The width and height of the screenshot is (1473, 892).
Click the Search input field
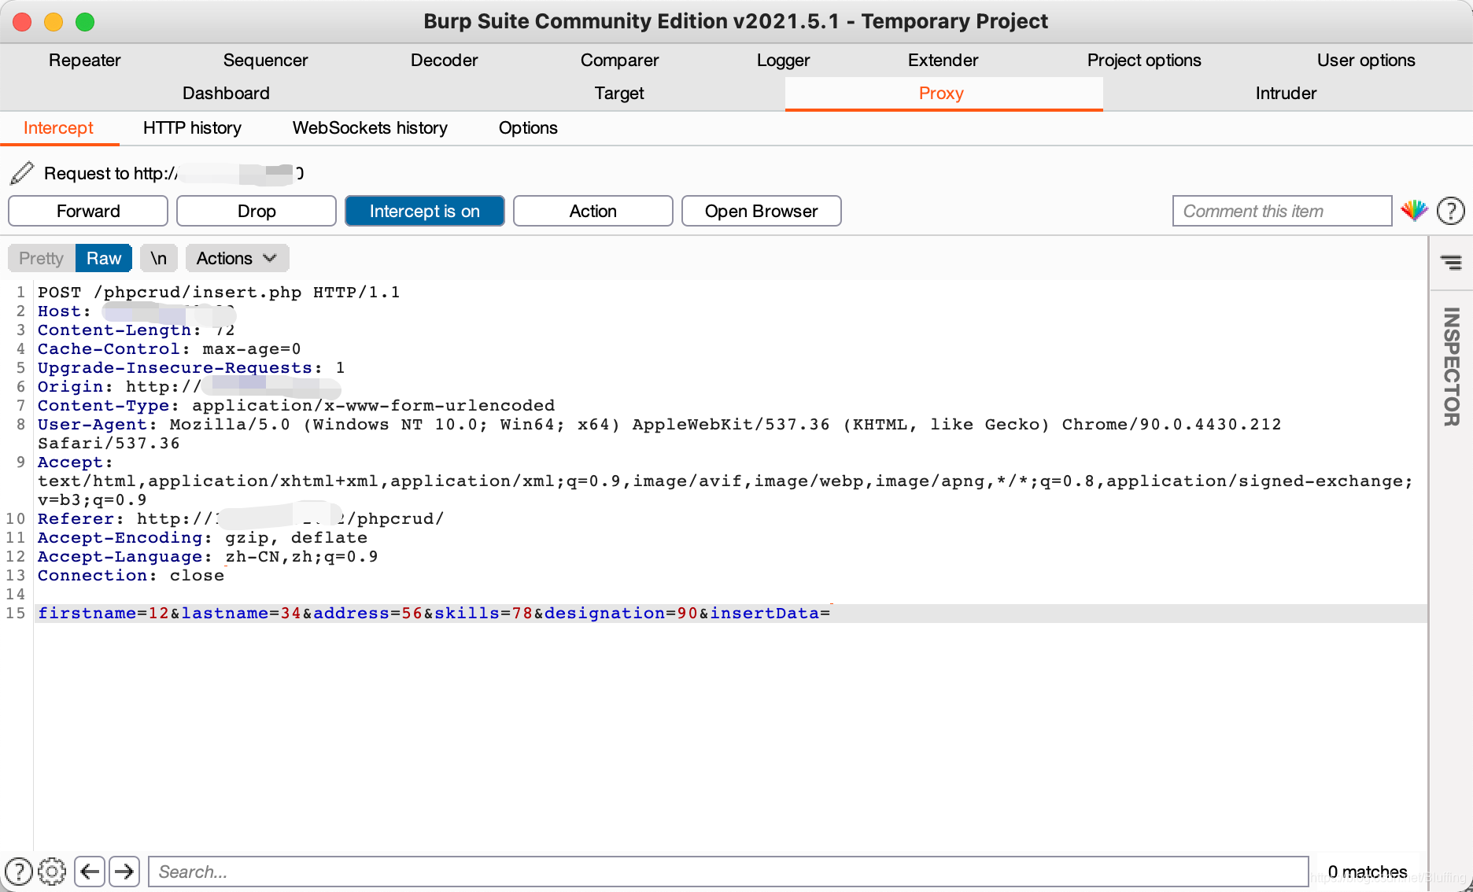[x=729, y=872]
